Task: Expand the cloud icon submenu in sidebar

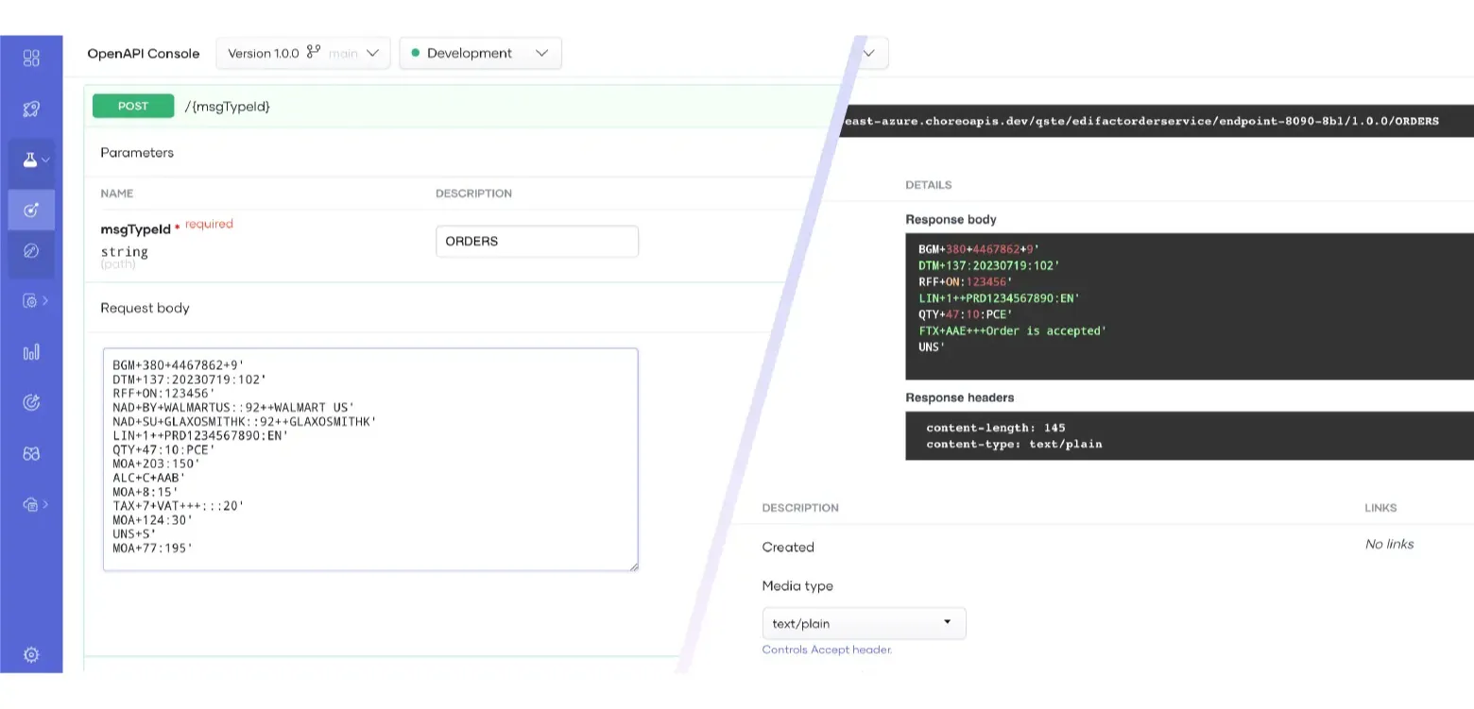Action: point(44,504)
